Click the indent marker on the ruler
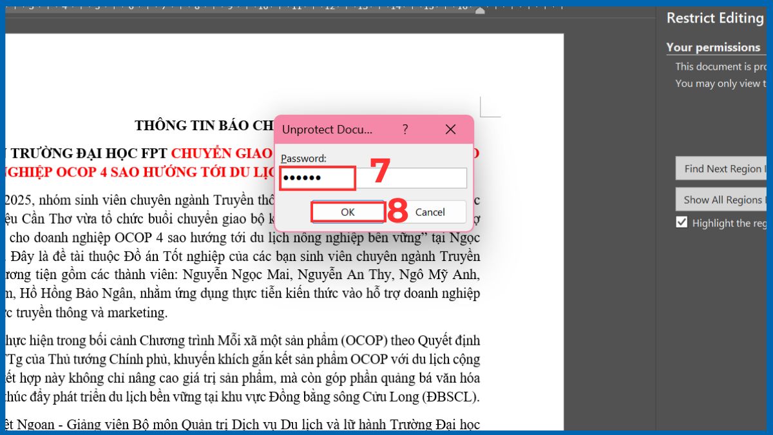Image resolution: width=773 pixels, height=435 pixels. [x=480, y=10]
